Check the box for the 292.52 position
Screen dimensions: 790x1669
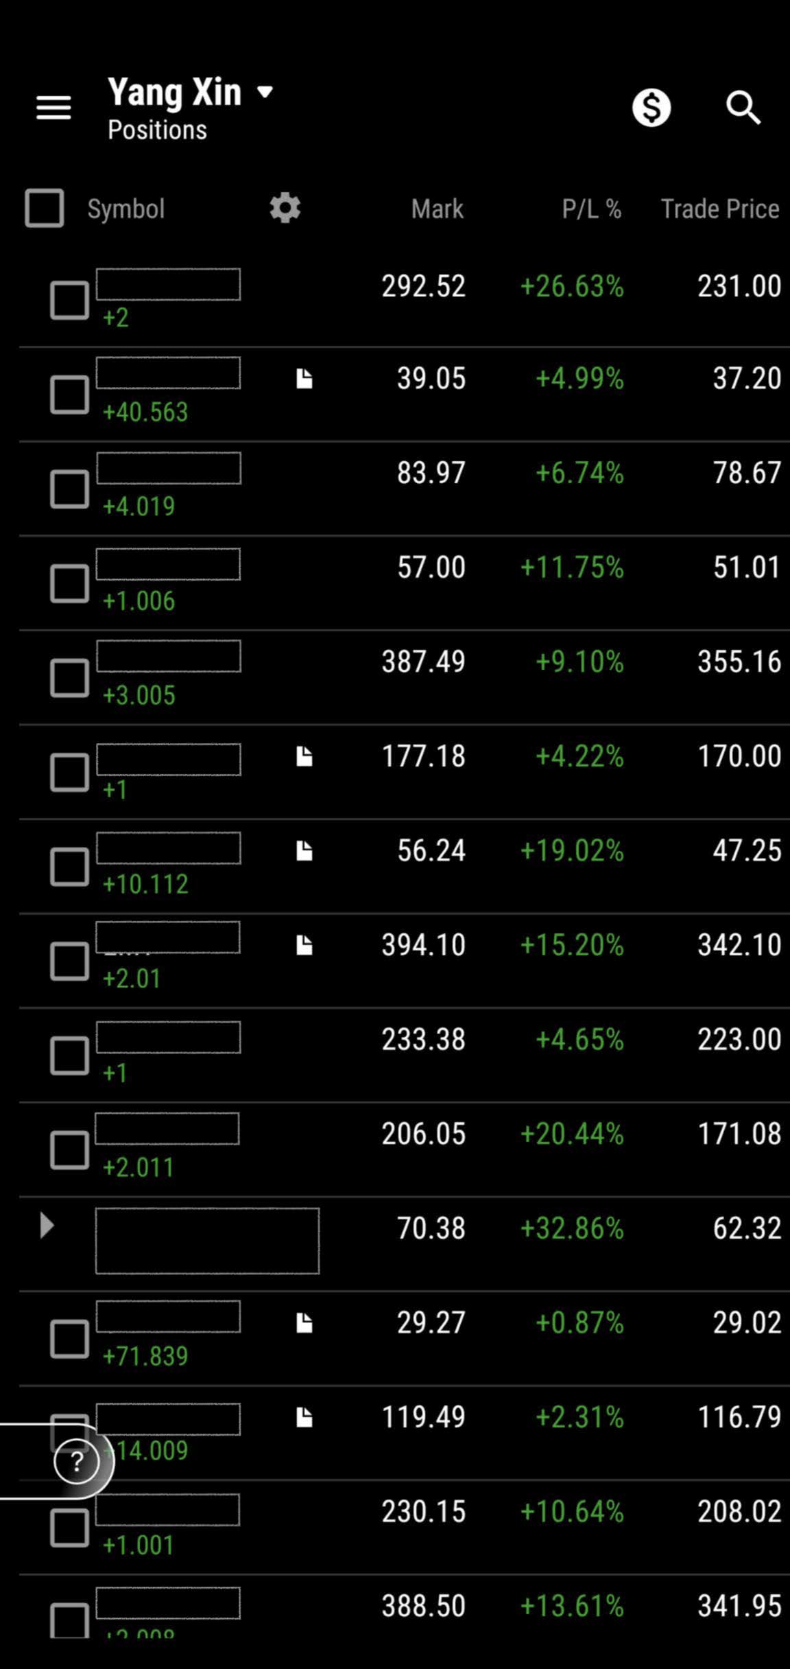pos(69,300)
